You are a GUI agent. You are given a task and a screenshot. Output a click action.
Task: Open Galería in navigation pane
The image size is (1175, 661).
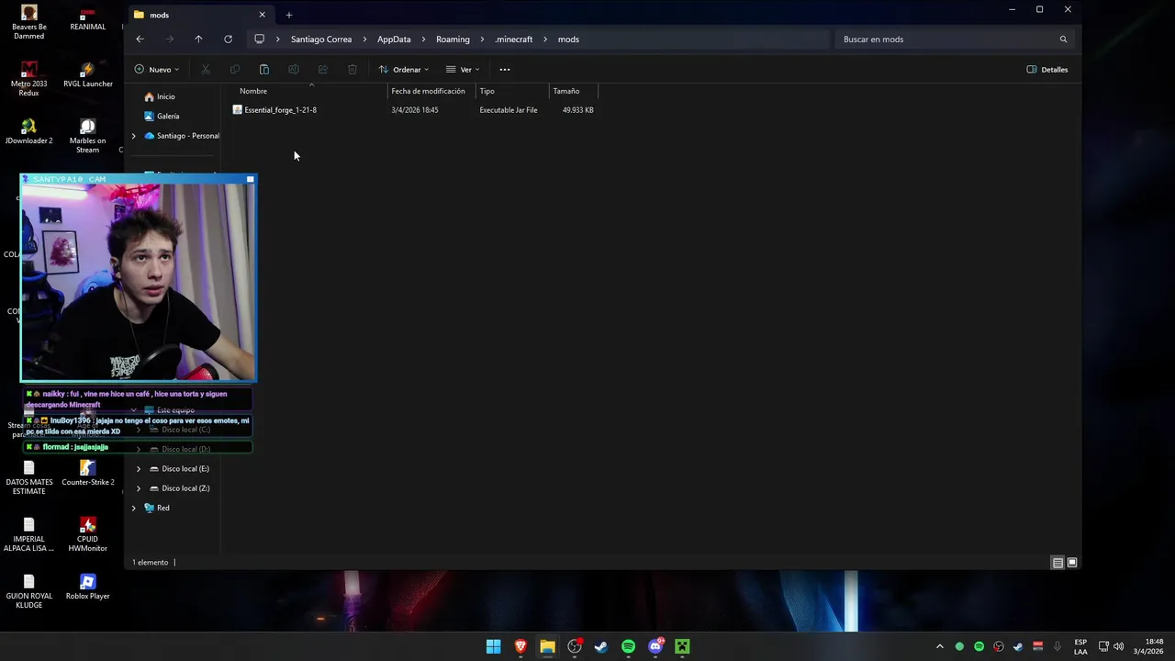tap(168, 117)
